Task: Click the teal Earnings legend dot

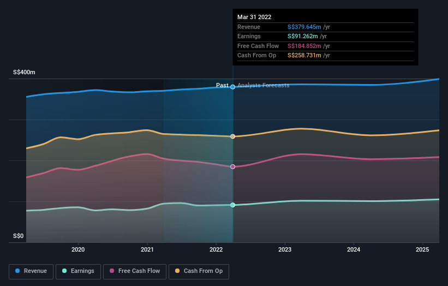Action: point(64,271)
